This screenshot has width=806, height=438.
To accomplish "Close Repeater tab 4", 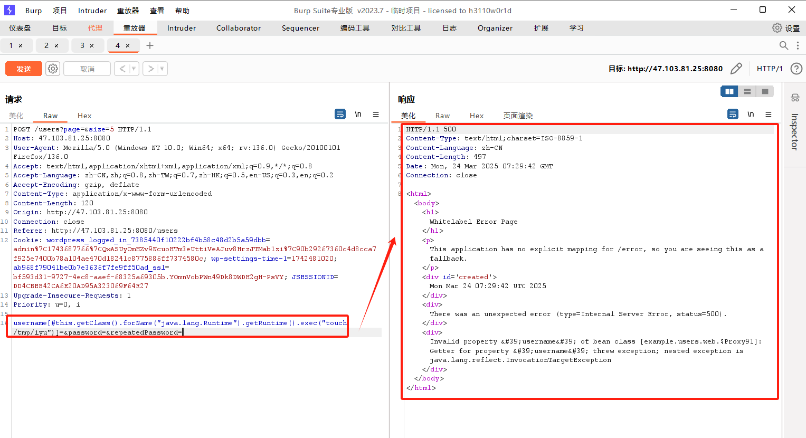I will tap(128, 46).
